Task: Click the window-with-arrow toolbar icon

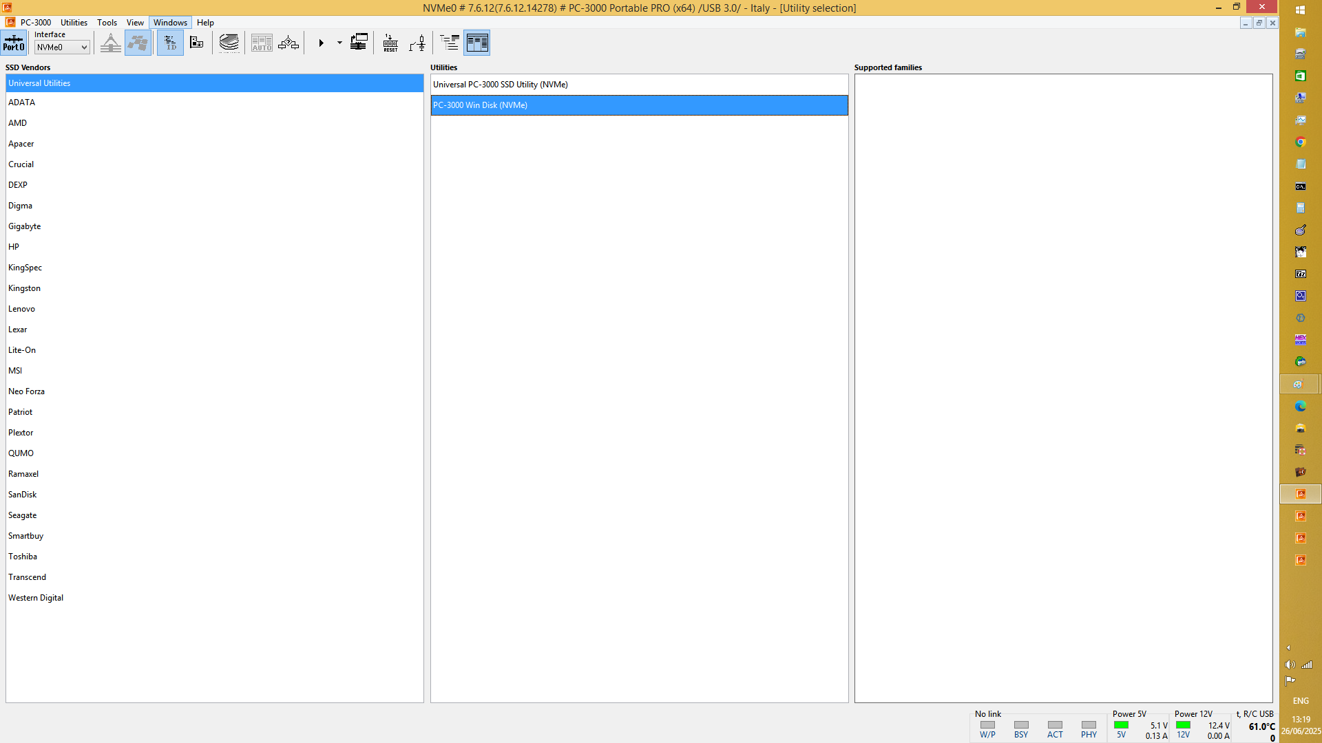Action: (359, 43)
